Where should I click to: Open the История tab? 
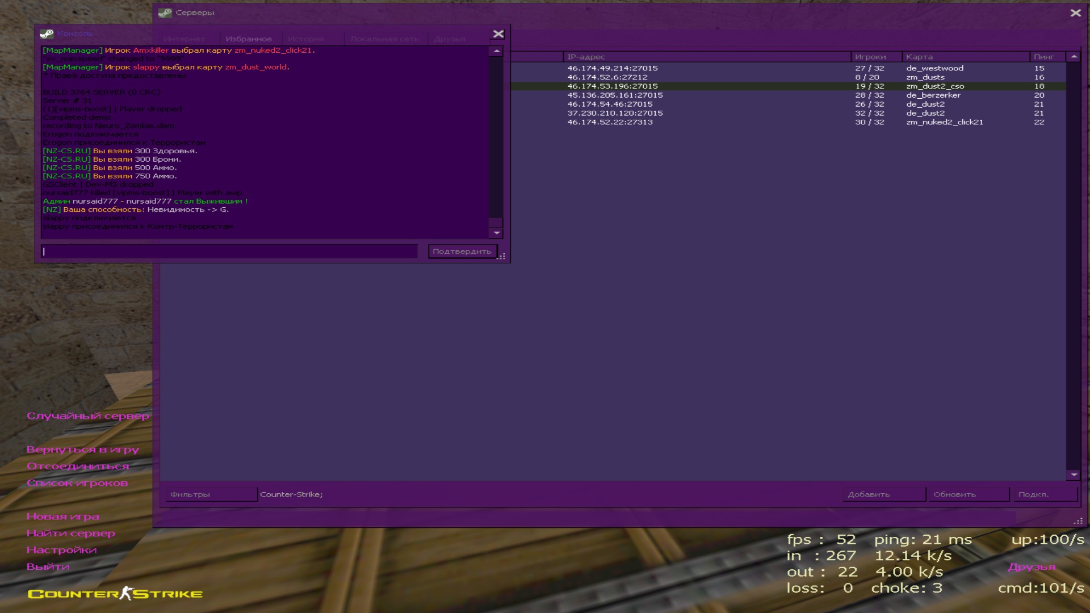pos(305,39)
